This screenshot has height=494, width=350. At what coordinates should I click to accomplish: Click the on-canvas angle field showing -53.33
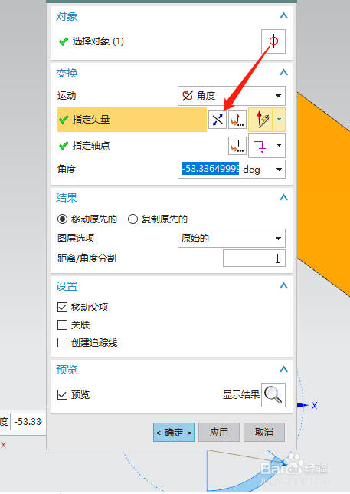click(28, 422)
